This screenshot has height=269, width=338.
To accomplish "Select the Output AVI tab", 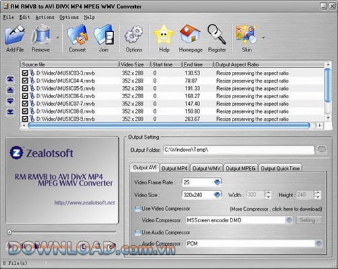I will click(x=145, y=167).
